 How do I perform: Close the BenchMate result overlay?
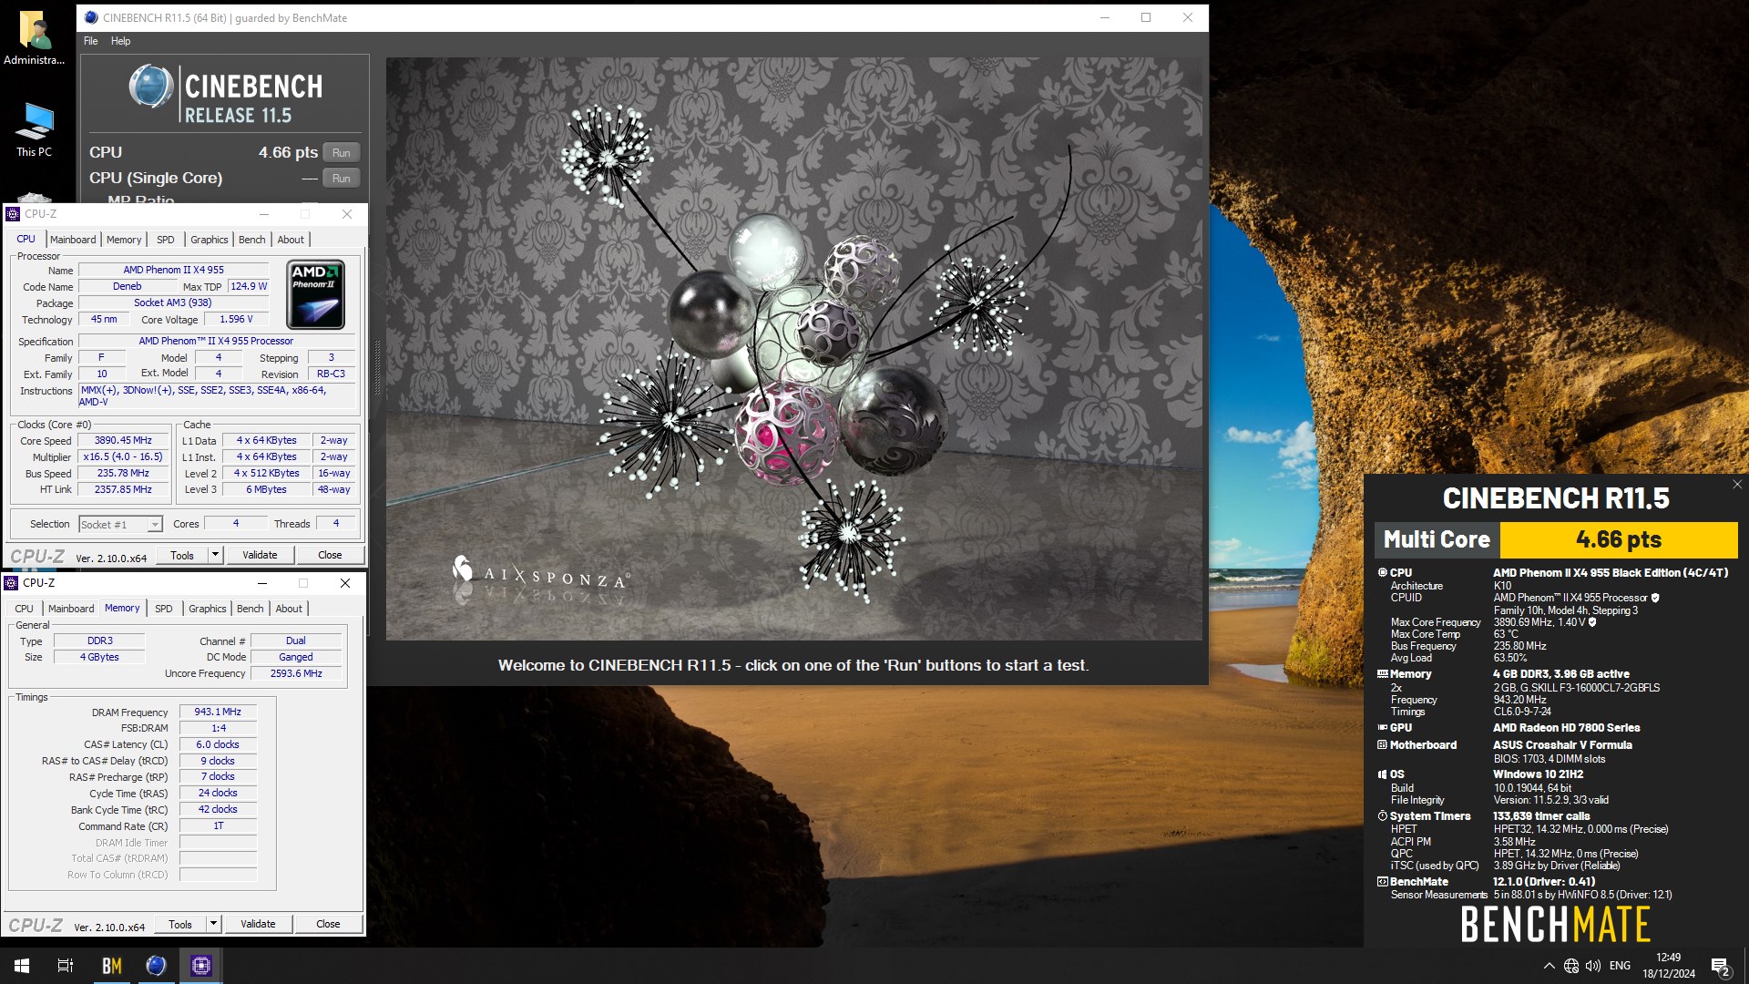point(1737,485)
